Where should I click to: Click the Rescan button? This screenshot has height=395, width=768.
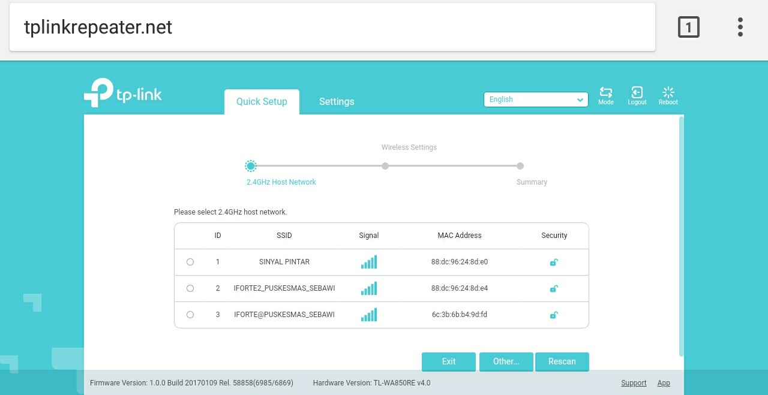coord(562,361)
